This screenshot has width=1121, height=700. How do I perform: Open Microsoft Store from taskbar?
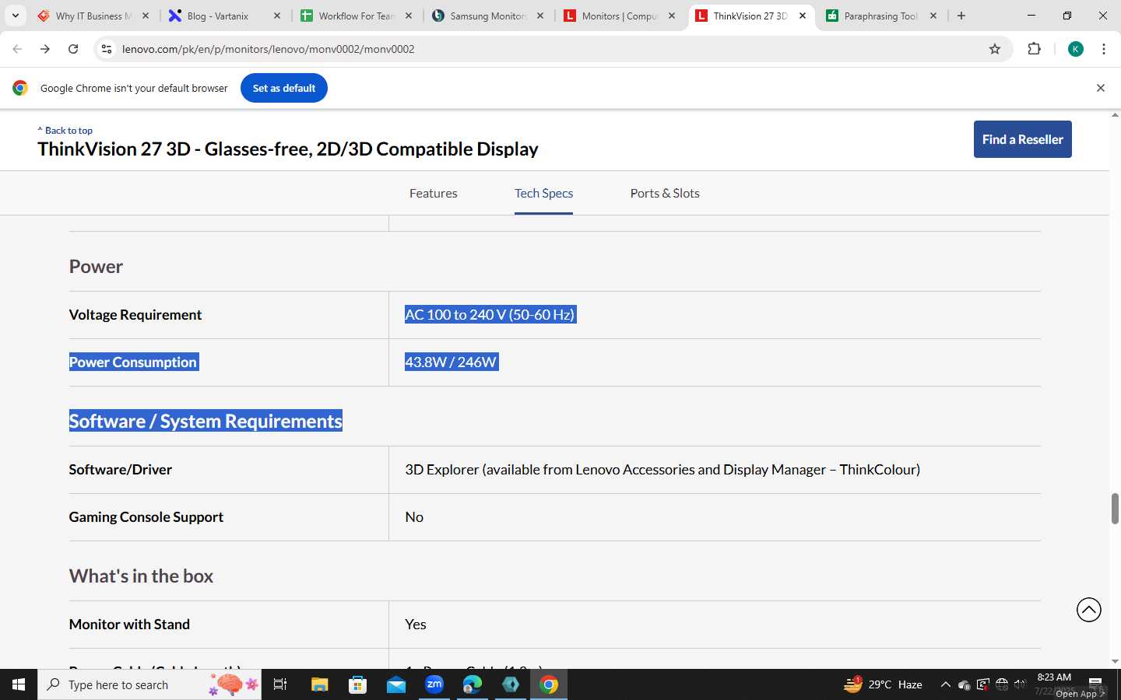click(358, 684)
